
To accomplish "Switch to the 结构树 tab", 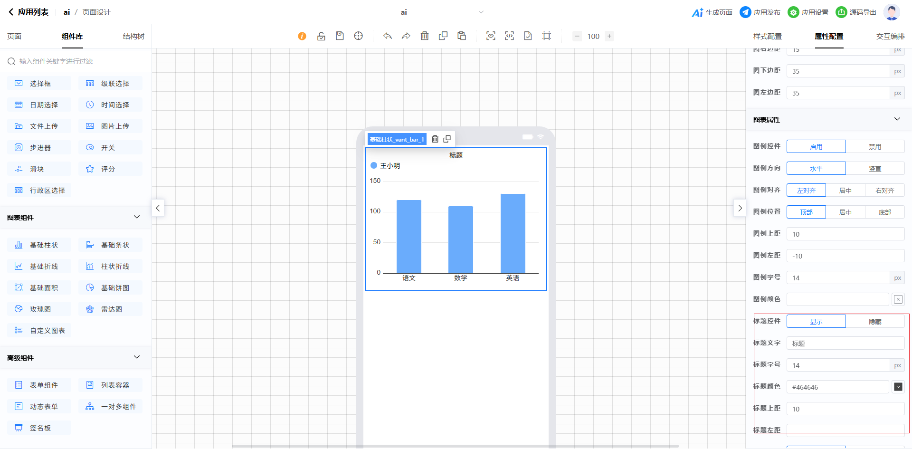I will [x=133, y=37].
